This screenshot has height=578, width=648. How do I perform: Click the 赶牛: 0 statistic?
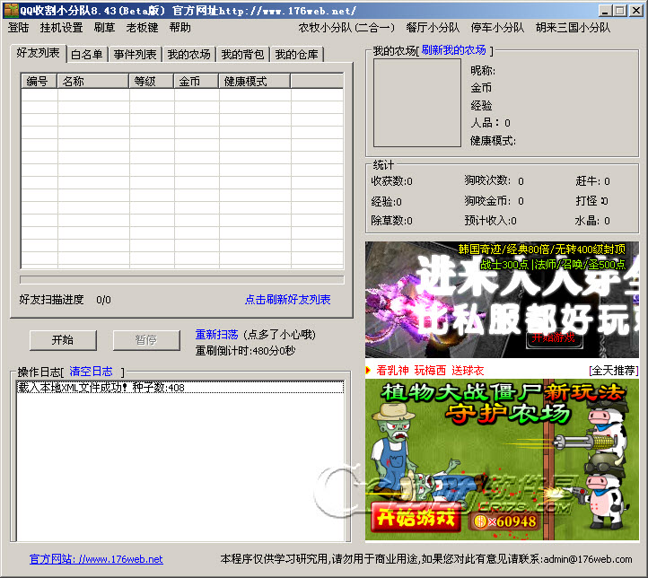(x=592, y=181)
